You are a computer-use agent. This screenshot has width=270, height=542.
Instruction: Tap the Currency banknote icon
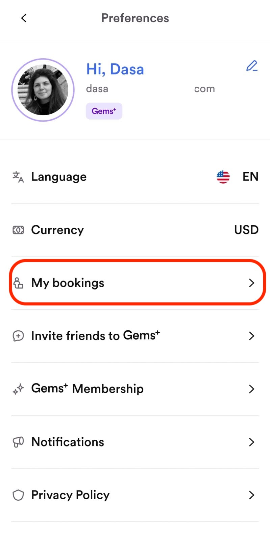tap(18, 230)
